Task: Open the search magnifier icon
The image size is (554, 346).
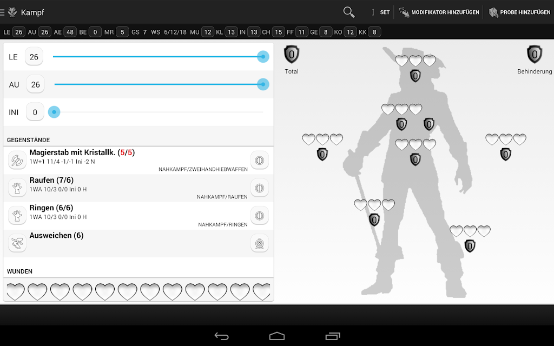Action: coord(349,12)
